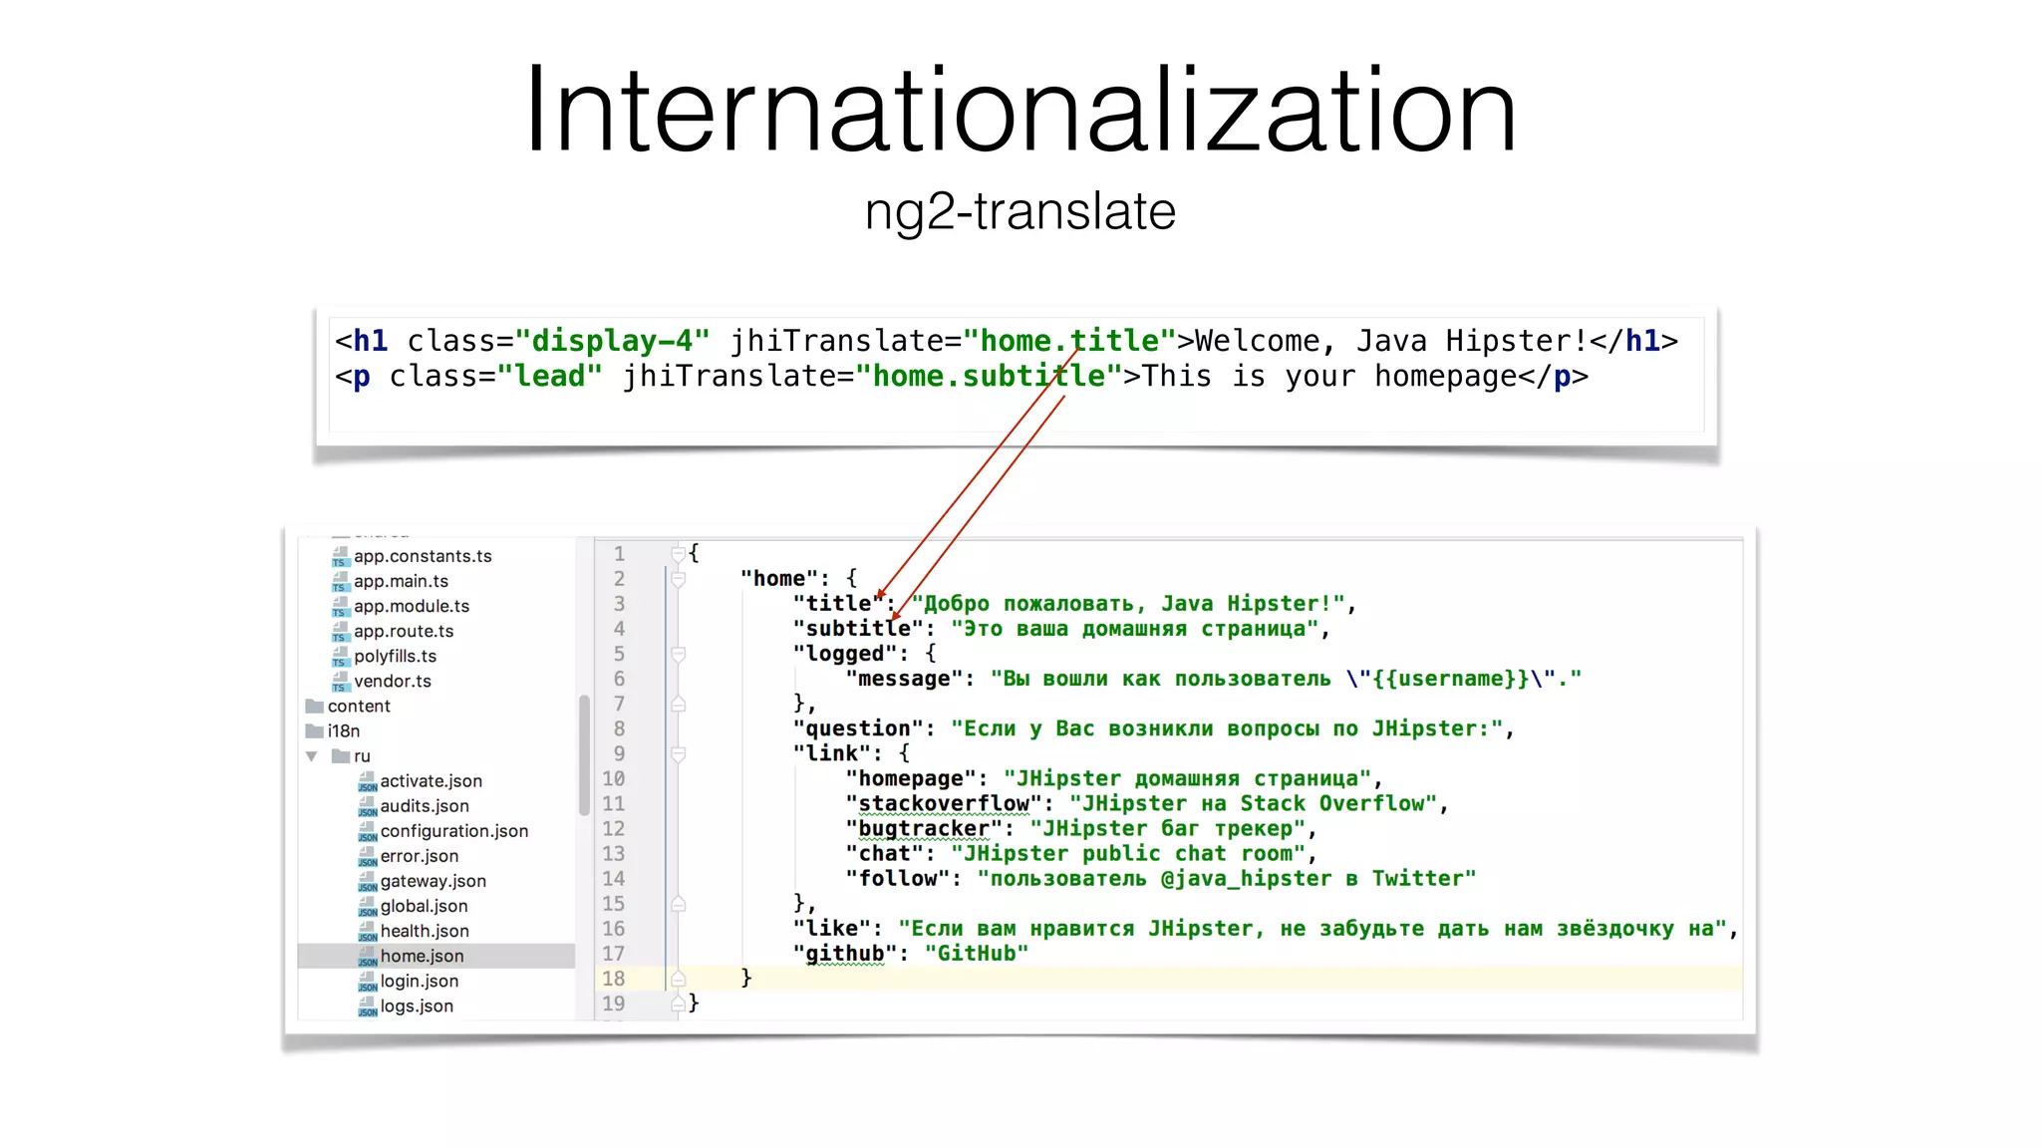Fold the "link" block on line 9

[678, 754]
